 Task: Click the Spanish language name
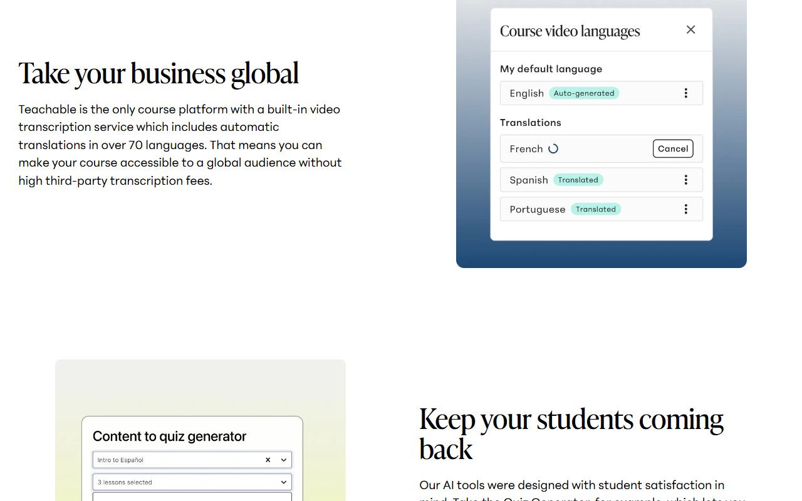coord(529,180)
